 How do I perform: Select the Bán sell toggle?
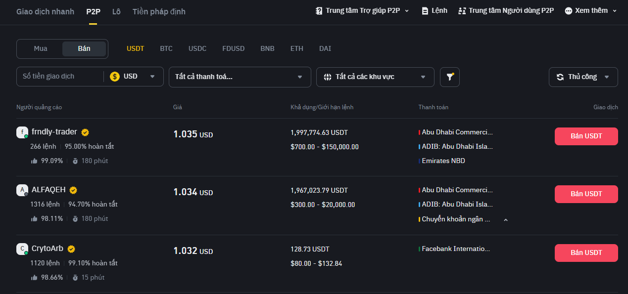(x=84, y=49)
